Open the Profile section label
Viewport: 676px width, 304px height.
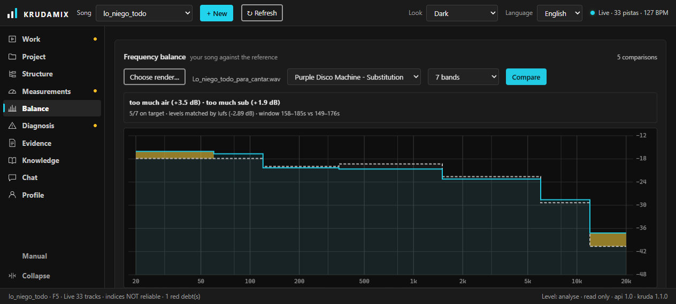pyautogui.click(x=33, y=195)
